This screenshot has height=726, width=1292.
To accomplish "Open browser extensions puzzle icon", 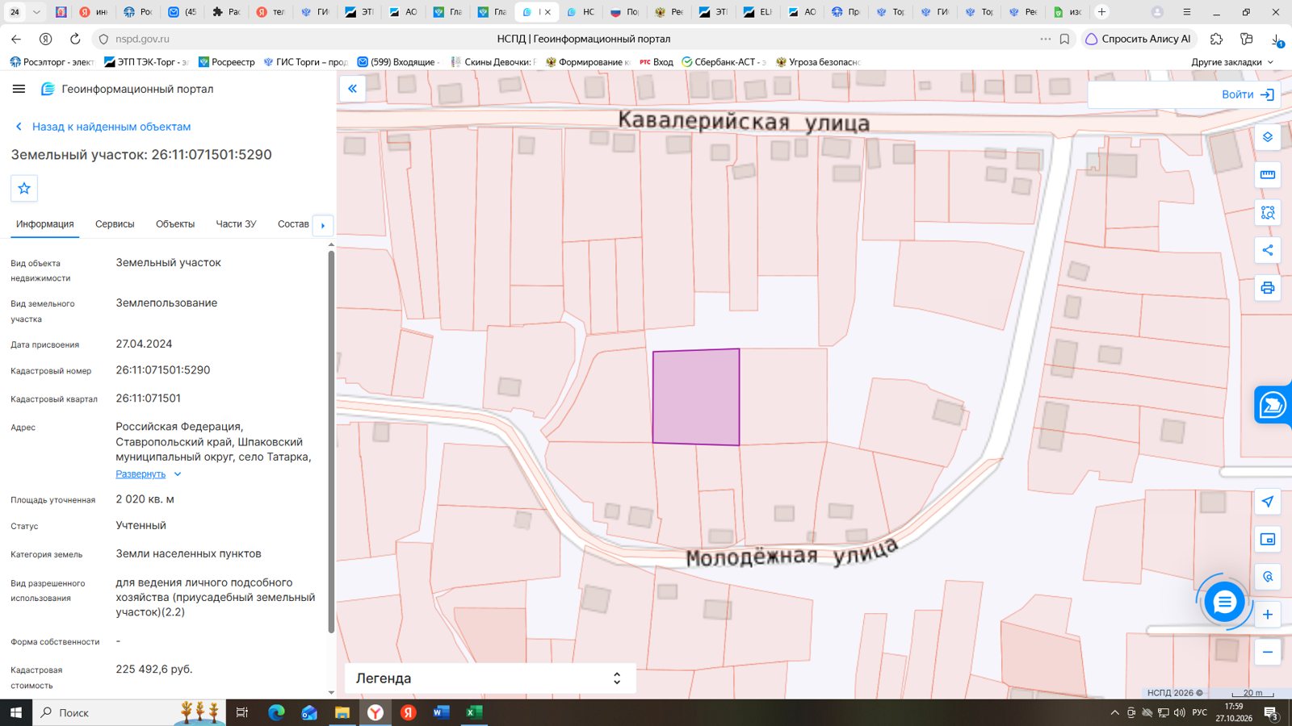I will tap(1216, 39).
